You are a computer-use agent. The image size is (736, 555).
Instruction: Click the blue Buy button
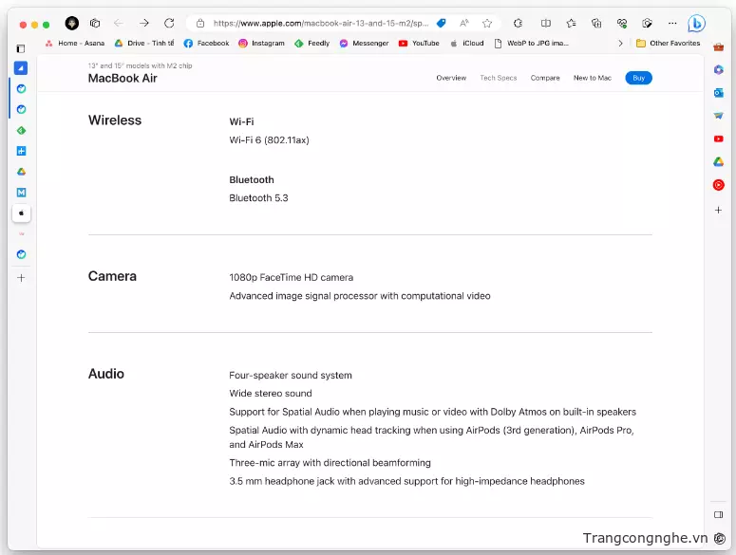pos(638,78)
